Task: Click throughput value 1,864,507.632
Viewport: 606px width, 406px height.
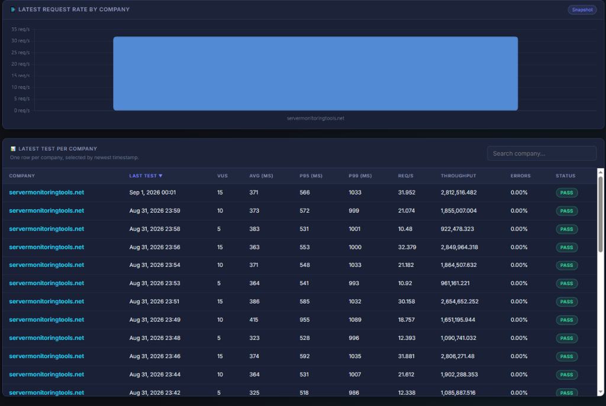Action: (x=459, y=265)
